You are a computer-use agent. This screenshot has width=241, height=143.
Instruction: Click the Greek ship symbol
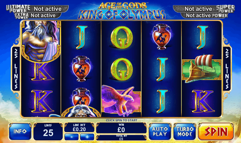pos(202,68)
